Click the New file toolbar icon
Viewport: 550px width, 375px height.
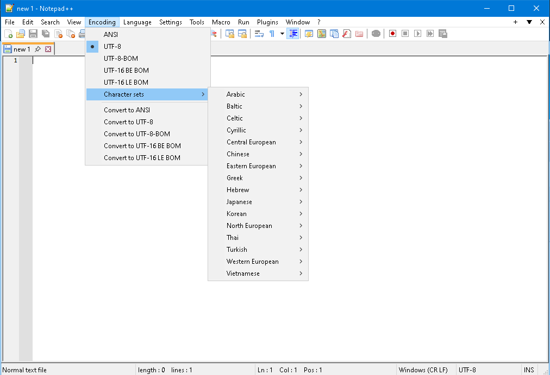[x=9, y=34]
